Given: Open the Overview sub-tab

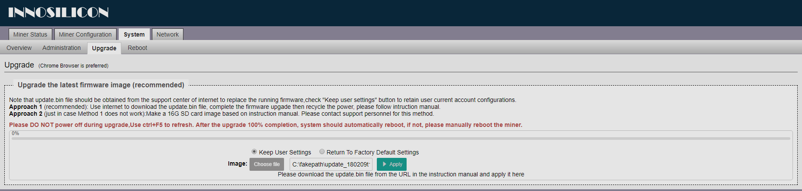Looking at the screenshot, I should coord(19,48).
